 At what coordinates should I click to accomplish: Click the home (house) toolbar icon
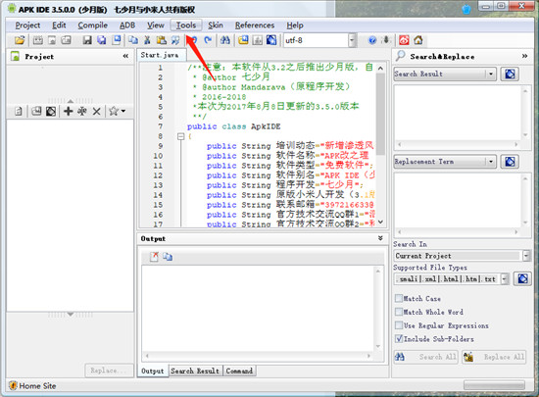click(418, 40)
